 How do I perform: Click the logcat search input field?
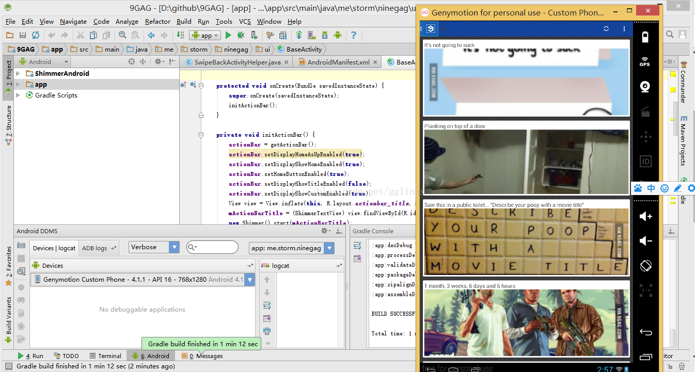212,247
